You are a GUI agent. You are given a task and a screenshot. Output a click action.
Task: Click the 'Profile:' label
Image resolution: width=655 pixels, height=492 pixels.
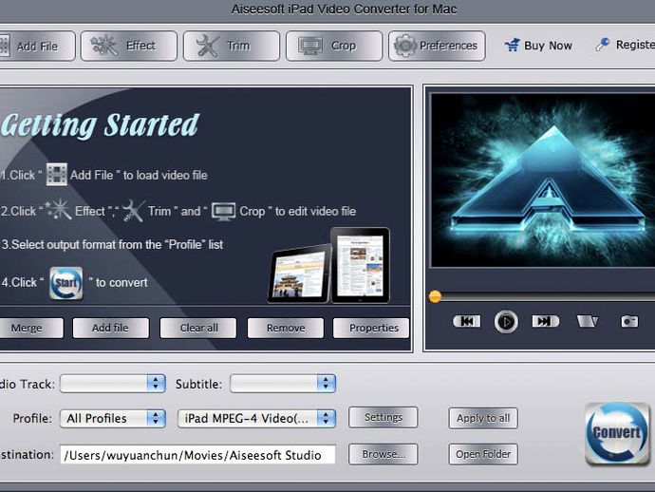click(x=32, y=419)
